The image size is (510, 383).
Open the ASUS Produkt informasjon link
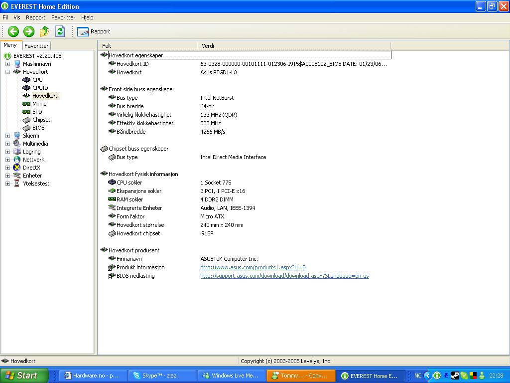tap(253, 267)
